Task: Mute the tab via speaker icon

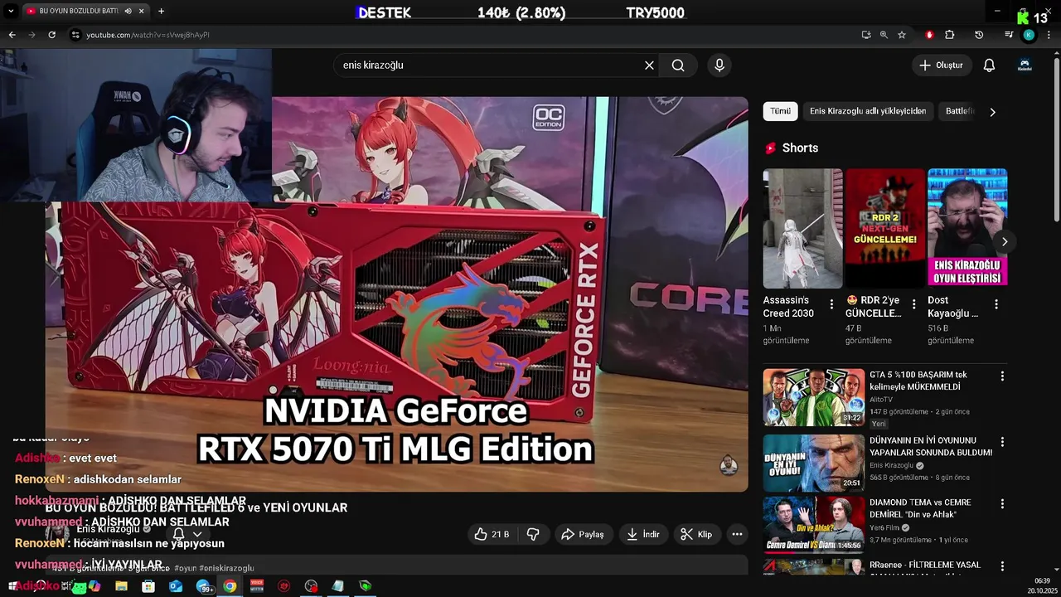Action: 128,11
